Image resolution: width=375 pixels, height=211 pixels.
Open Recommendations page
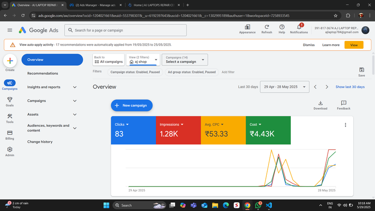(43, 73)
